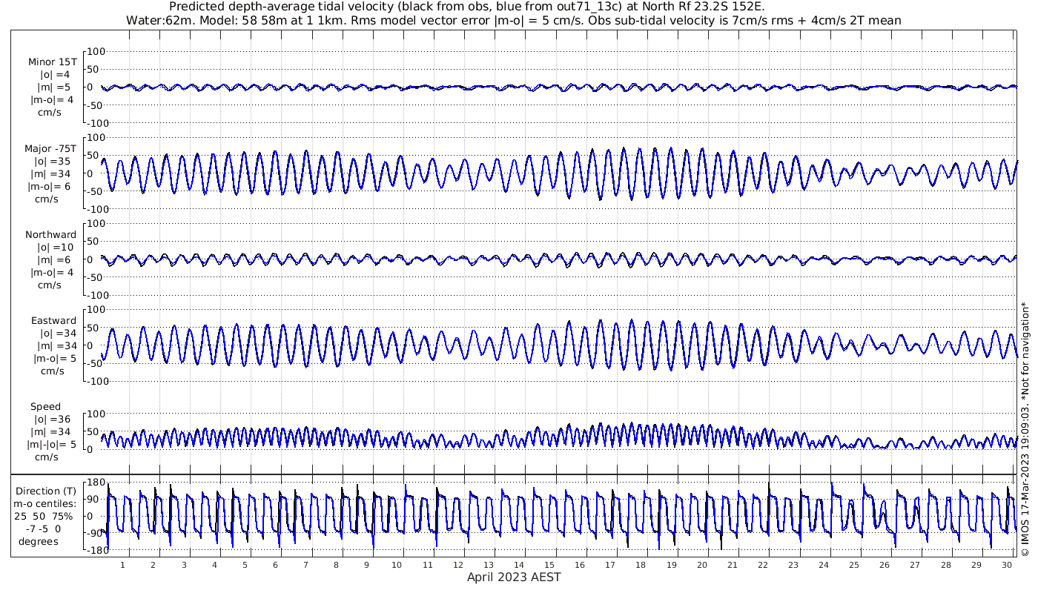The image size is (1038, 593).
Task: Click '|o| =4' in Minor 15T panel
Action: 55,75
